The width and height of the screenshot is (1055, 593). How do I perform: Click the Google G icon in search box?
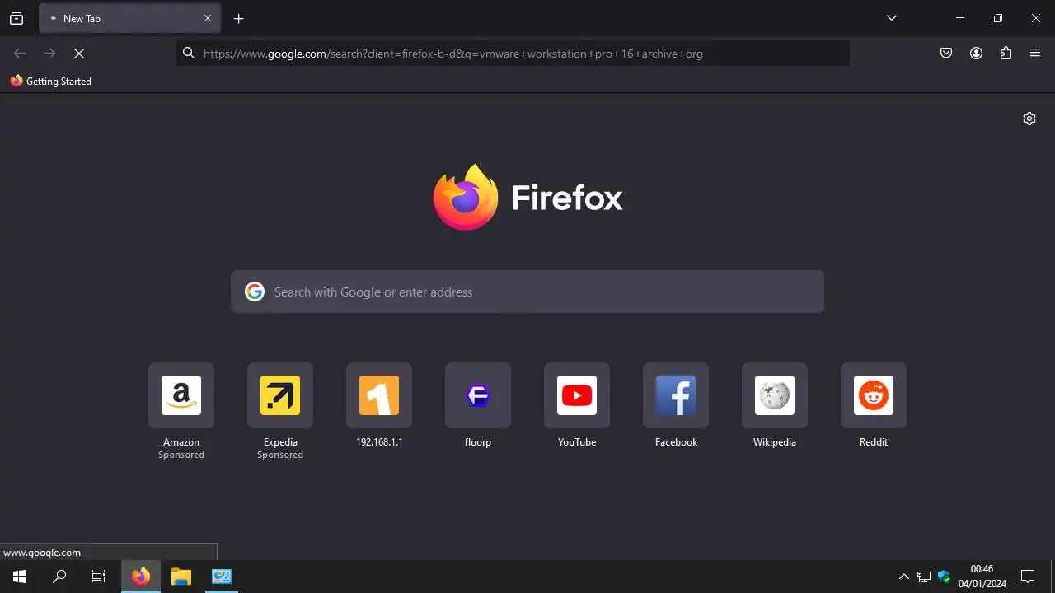coord(255,292)
